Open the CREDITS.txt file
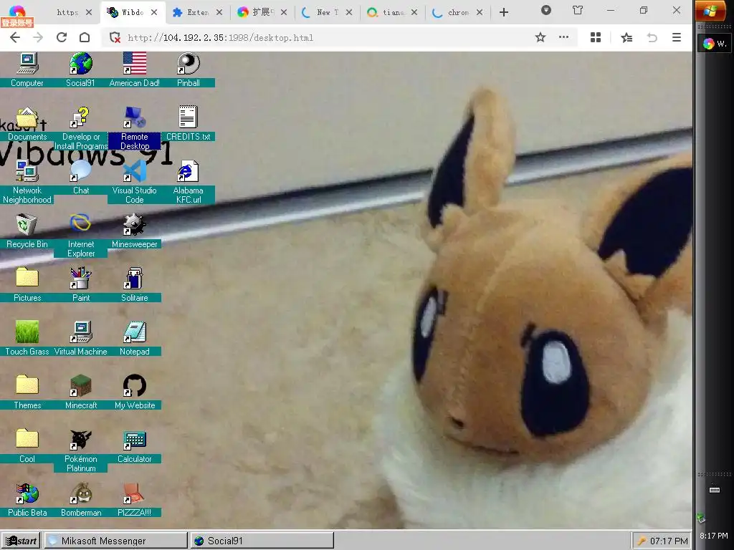This screenshot has height=550, width=734. coord(189,123)
